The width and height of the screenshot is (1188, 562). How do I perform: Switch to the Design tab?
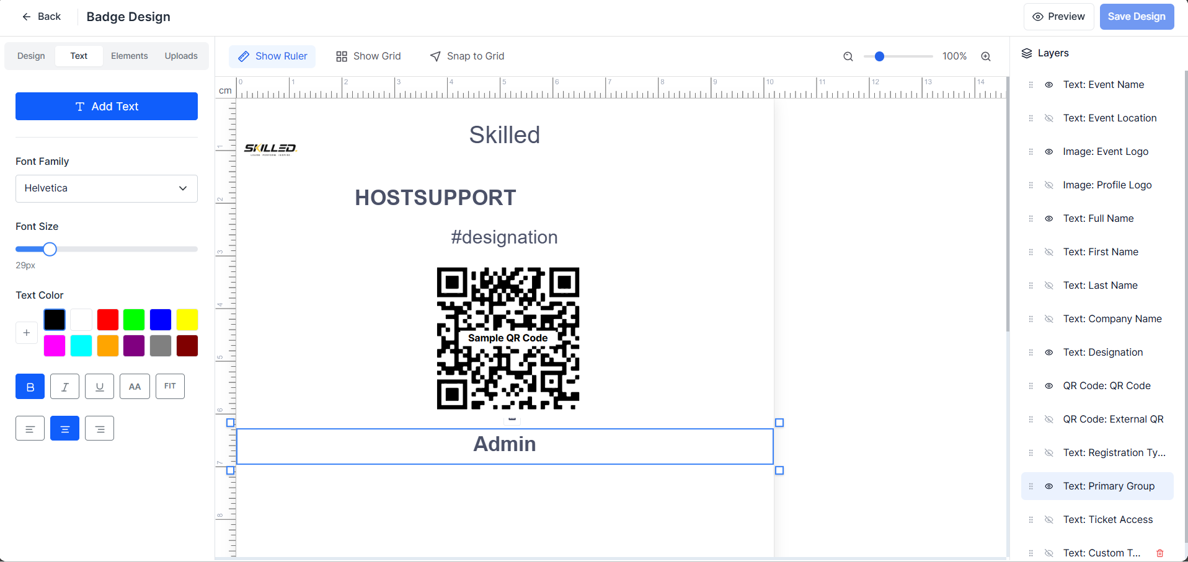31,56
